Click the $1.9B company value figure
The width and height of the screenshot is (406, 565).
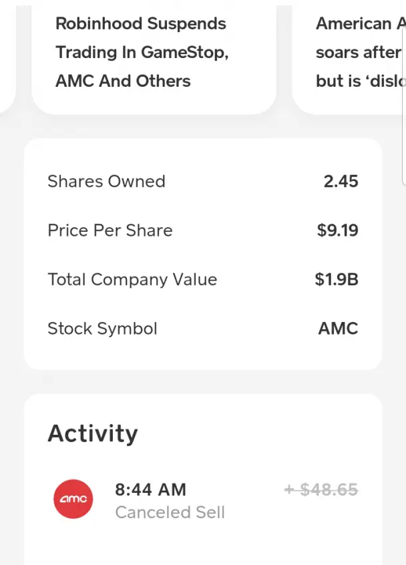337,279
